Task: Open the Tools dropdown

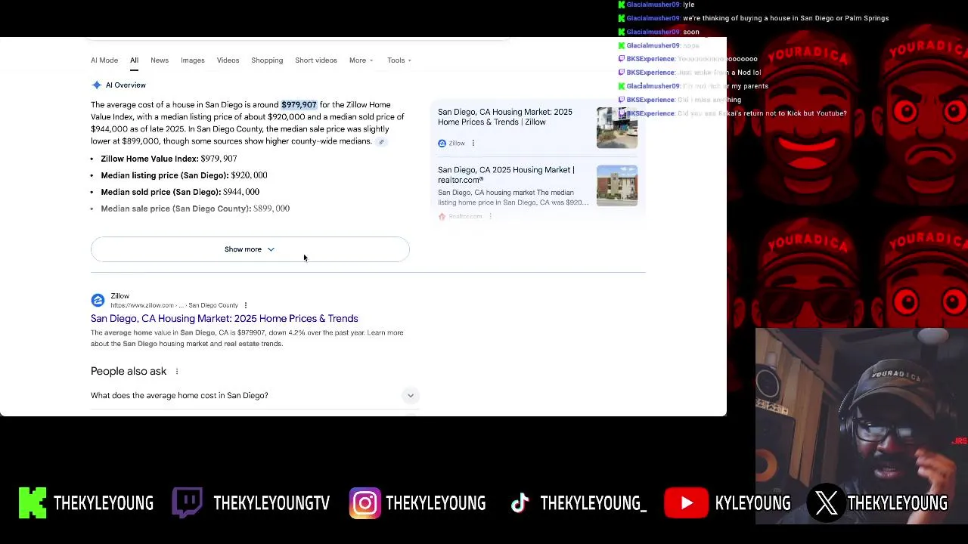Action: point(399,60)
